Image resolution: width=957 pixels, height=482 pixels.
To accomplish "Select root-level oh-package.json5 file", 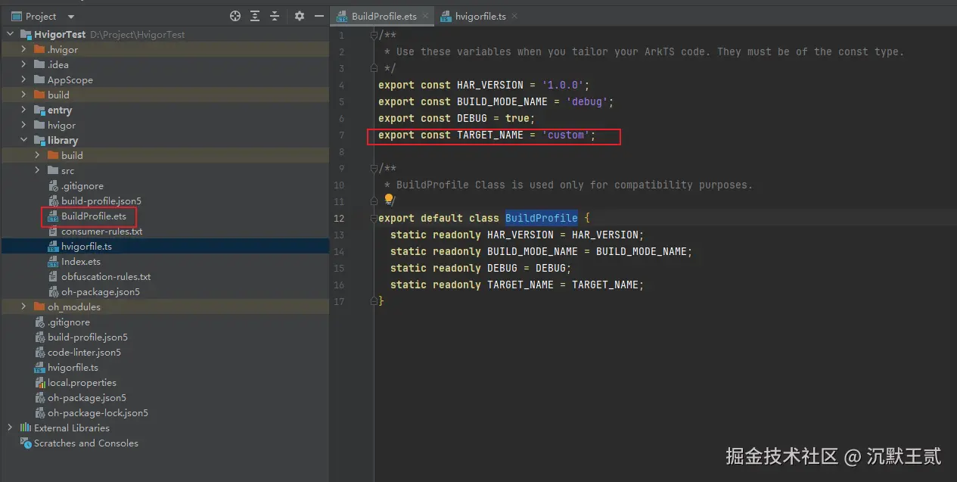I will coord(87,398).
